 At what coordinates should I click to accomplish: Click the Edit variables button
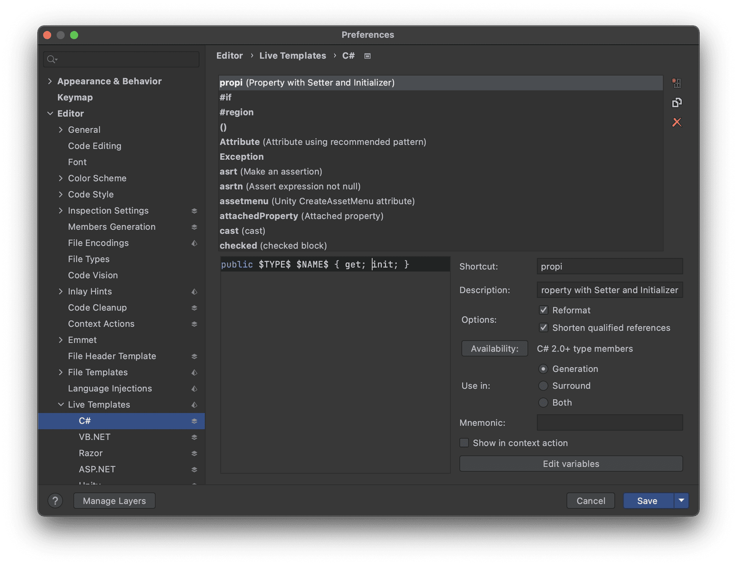click(x=571, y=464)
